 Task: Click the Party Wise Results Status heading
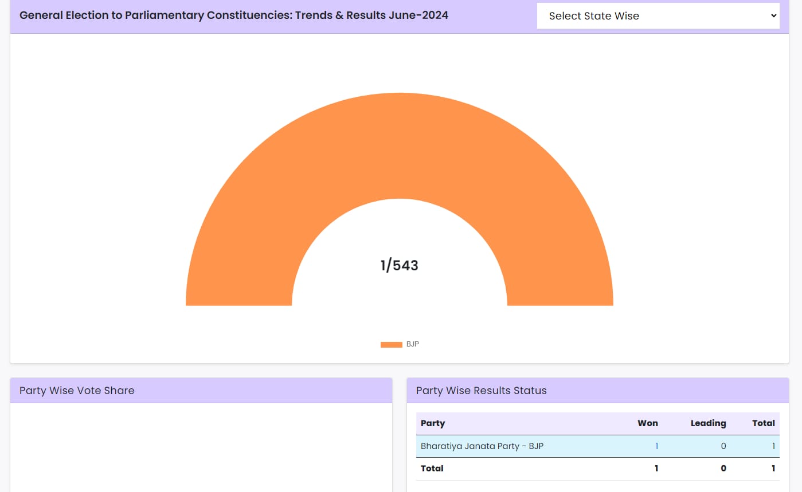coord(482,391)
